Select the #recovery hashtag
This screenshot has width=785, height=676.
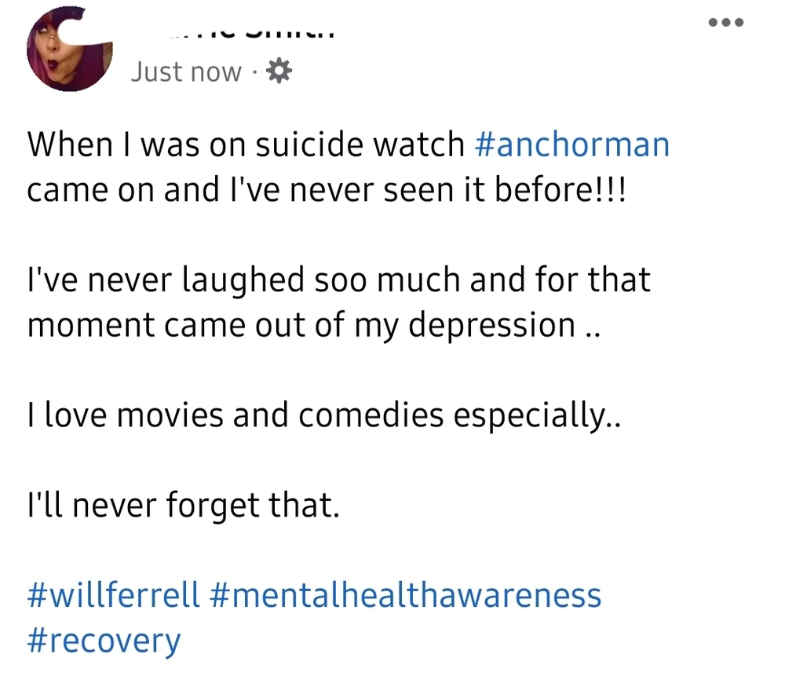point(104,640)
